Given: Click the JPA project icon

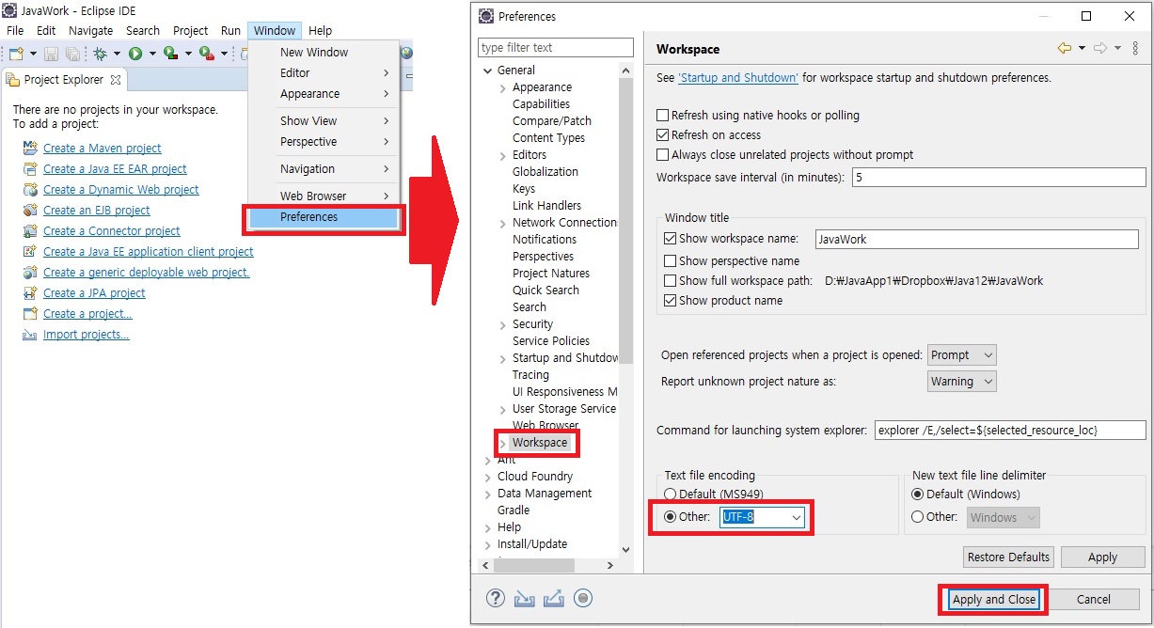Looking at the screenshot, I should [30, 292].
